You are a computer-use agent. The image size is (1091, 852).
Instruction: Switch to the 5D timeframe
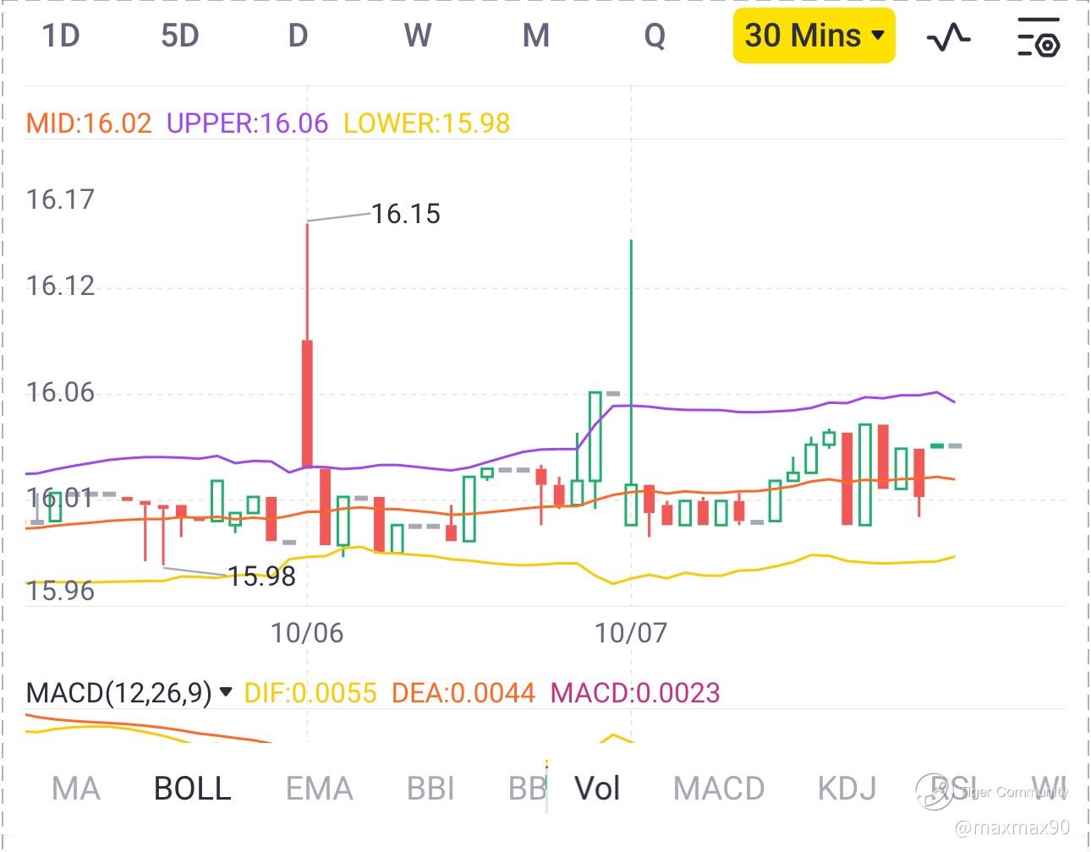coord(180,35)
